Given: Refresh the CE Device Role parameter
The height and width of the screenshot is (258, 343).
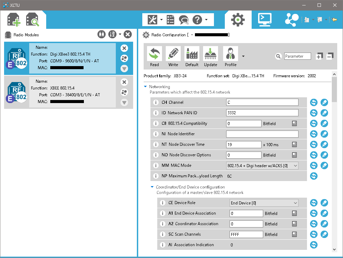Looking at the screenshot, I should pos(314,203).
